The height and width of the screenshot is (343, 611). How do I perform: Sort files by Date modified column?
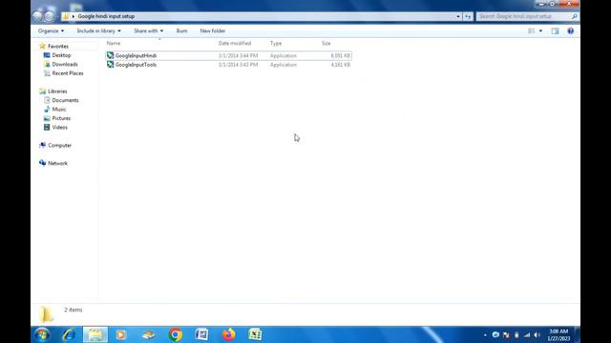[x=235, y=43]
